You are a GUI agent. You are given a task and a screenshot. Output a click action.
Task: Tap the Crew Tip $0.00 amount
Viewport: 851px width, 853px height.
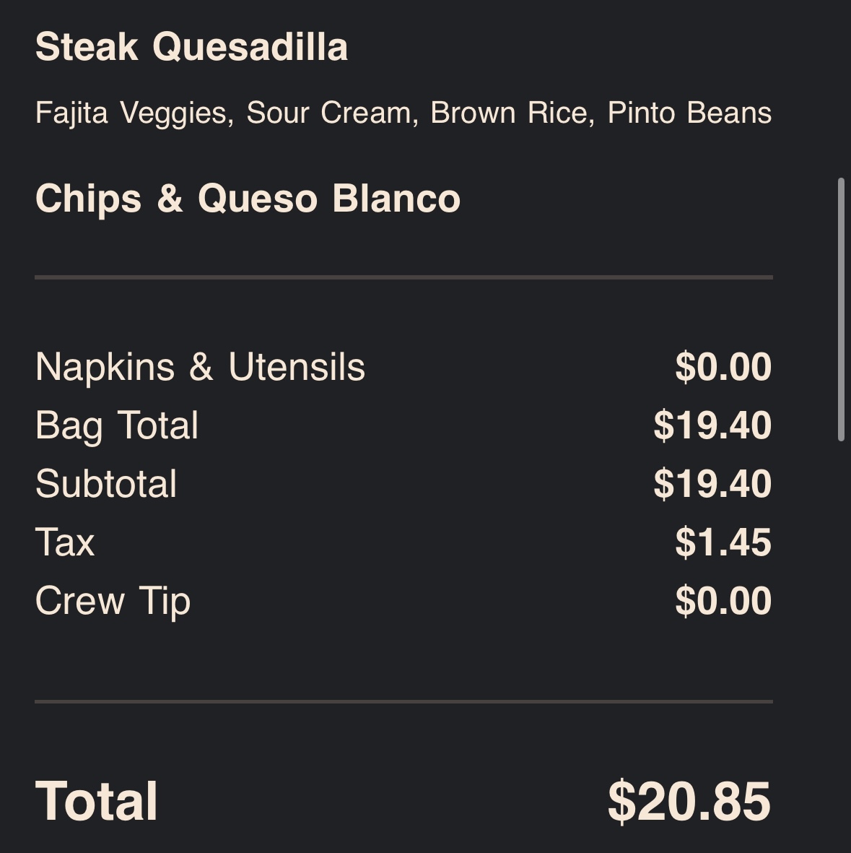click(x=723, y=601)
